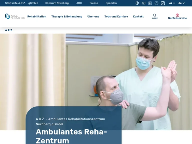Expand the language selector de
This screenshot has height=144, width=192.
pyautogui.click(x=181, y=3)
